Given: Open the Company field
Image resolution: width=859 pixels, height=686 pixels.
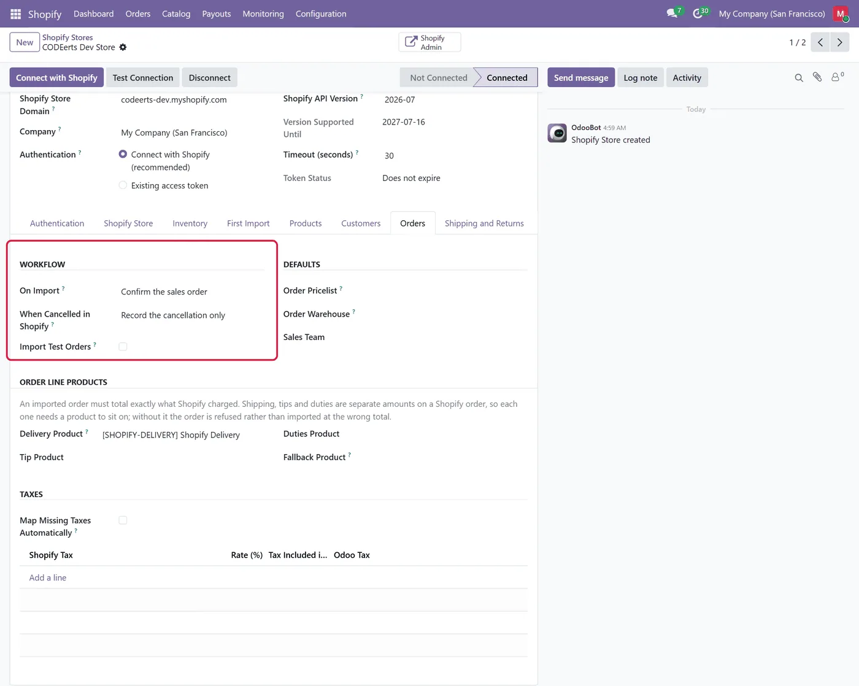Looking at the screenshot, I should click(192, 133).
